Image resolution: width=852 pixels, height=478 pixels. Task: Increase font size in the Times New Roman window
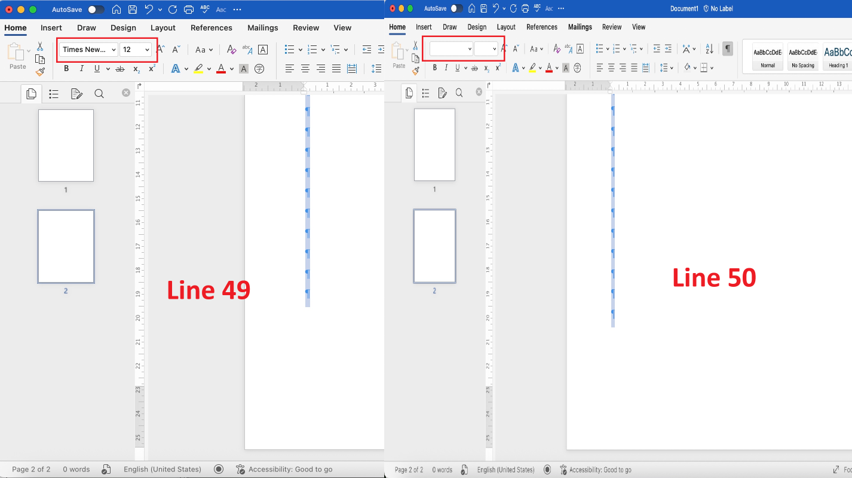click(x=160, y=50)
